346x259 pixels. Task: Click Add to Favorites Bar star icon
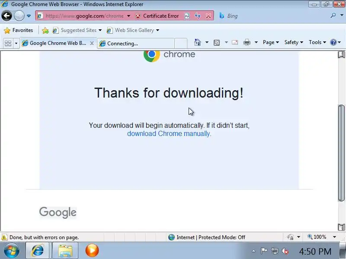tap(45, 30)
